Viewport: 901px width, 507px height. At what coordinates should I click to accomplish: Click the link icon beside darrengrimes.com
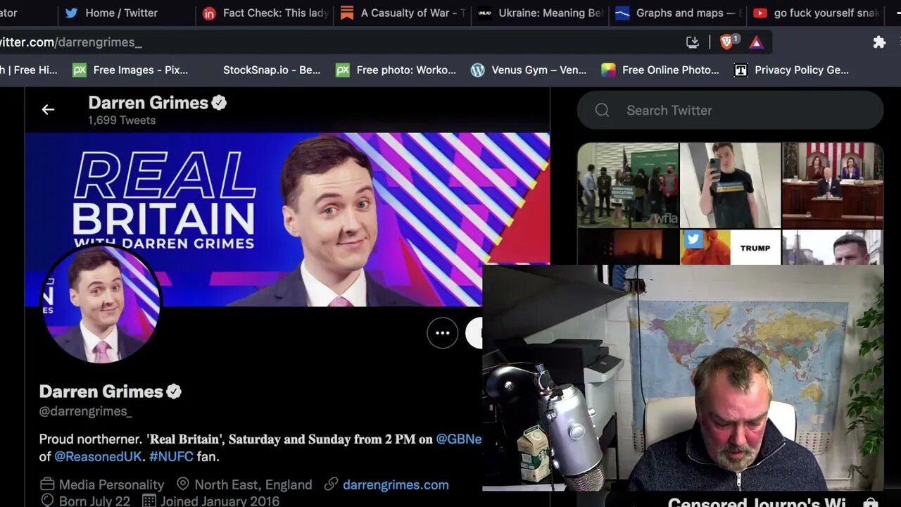pyautogui.click(x=331, y=484)
